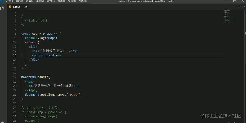Click line number 22 in the gutter
Screen dimensions: 246x123
[x=15, y=95]
